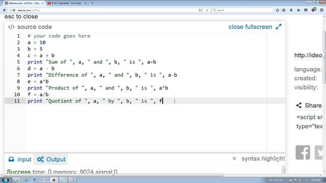Click the output panel scrollbar

tap(283, 169)
